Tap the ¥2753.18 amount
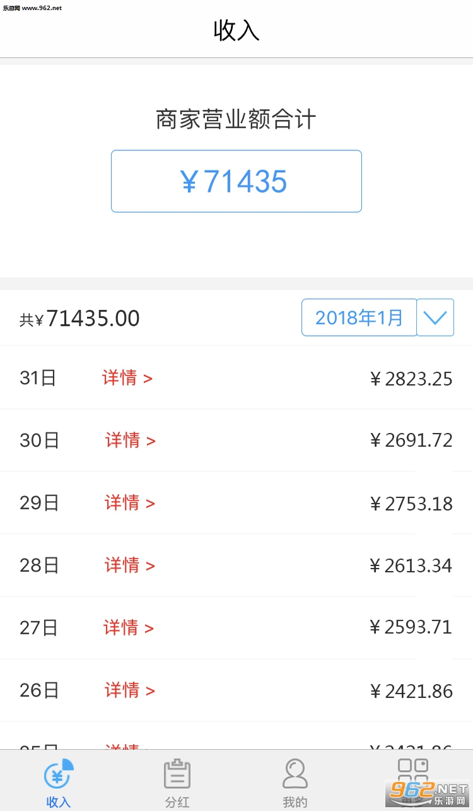 (x=411, y=504)
